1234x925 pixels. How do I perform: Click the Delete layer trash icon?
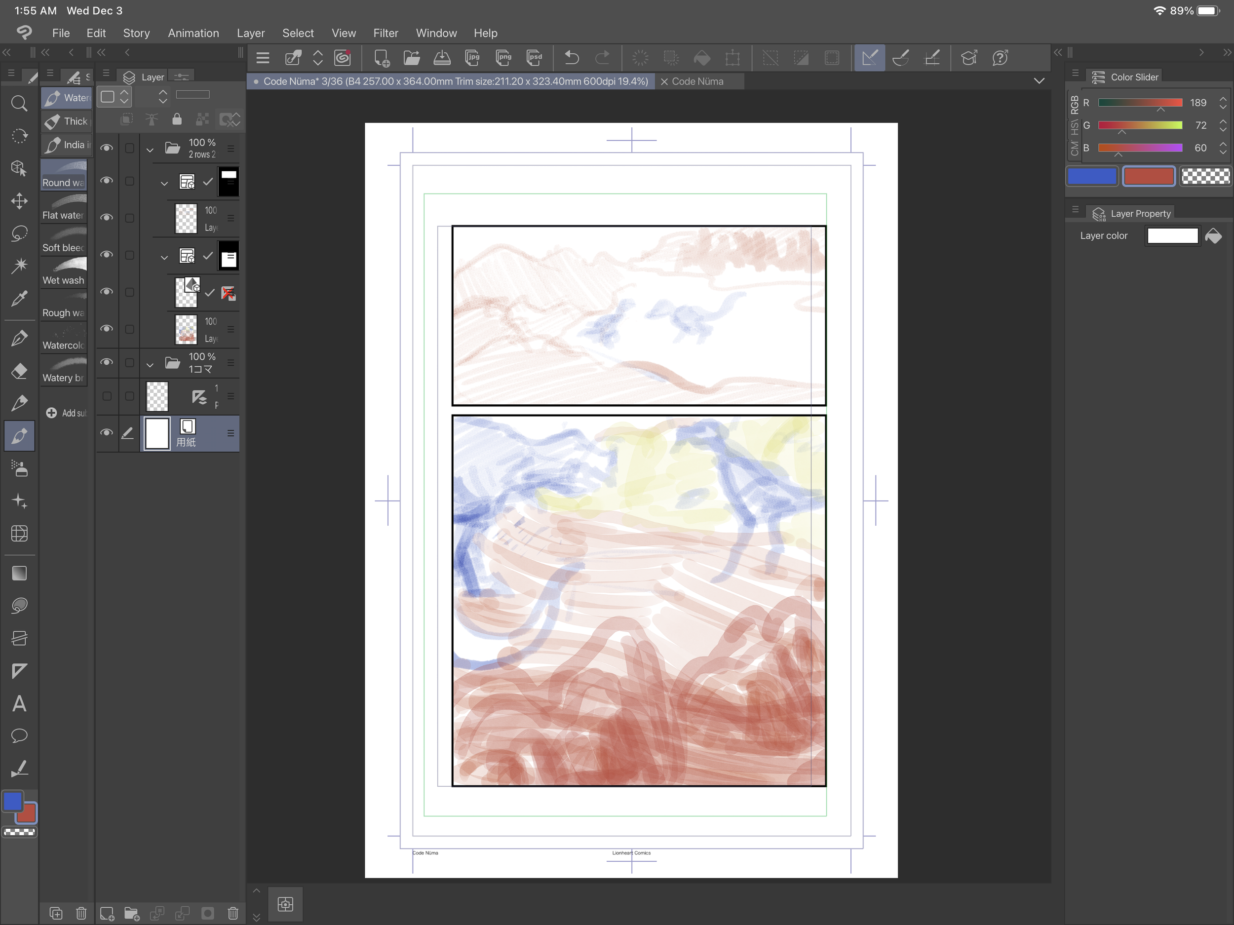[232, 913]
